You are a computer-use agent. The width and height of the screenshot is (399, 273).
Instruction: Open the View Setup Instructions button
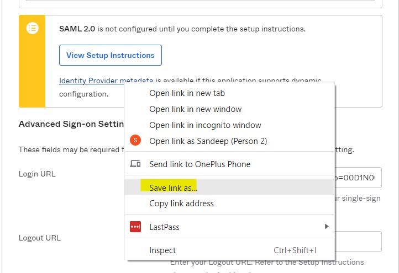pyautogui.click(x=111, y=55)
